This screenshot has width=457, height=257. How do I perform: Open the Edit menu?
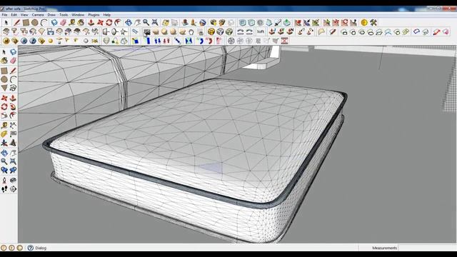click(14, 15)
